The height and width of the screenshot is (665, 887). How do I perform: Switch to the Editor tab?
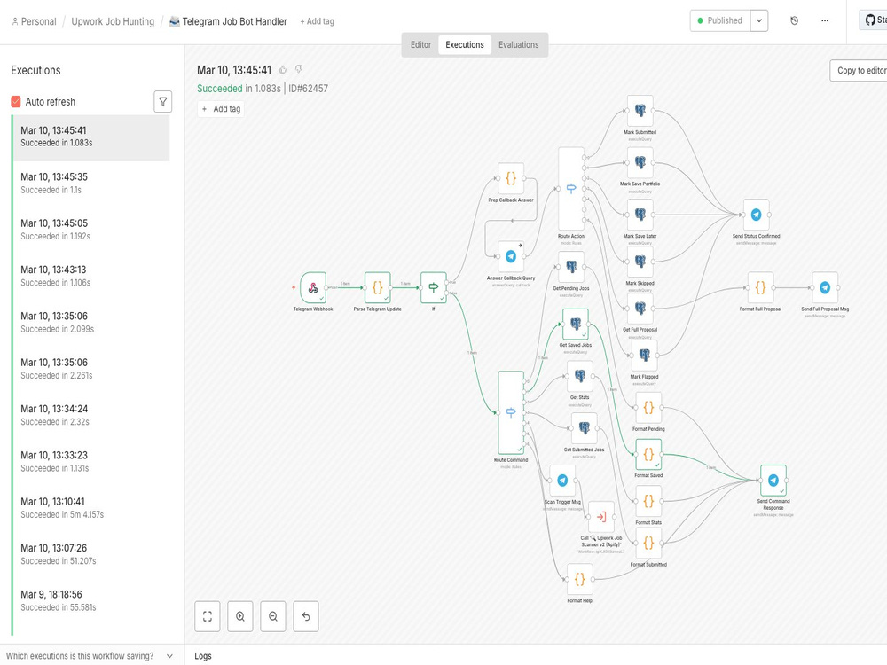[x=420, y=44]
